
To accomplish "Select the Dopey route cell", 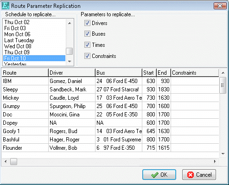I will point(25,123).
